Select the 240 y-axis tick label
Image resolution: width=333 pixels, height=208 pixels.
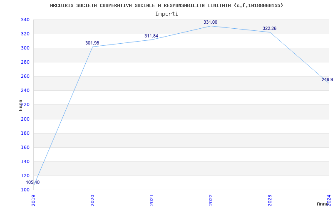25,91
